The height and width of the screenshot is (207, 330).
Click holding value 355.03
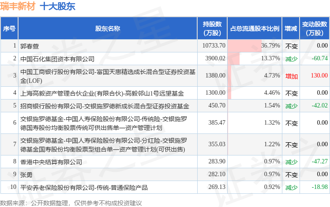217,144
